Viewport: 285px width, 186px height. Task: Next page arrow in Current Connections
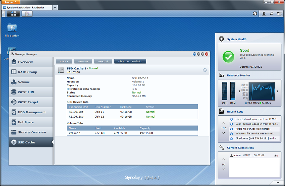(x=224, y=169)
